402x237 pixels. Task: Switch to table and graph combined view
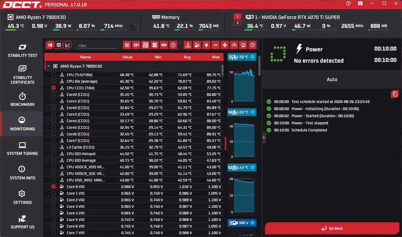tap(50, 45)
